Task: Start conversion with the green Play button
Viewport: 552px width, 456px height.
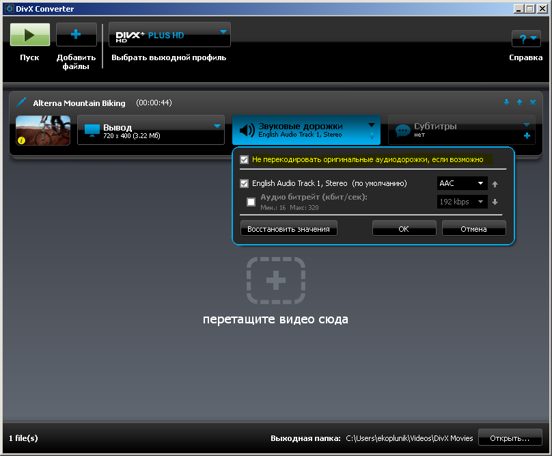Action: click(30, 35)
